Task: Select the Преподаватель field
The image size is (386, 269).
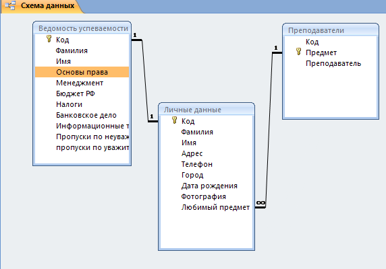Action: pyautogui.click(x=331, y=63)
